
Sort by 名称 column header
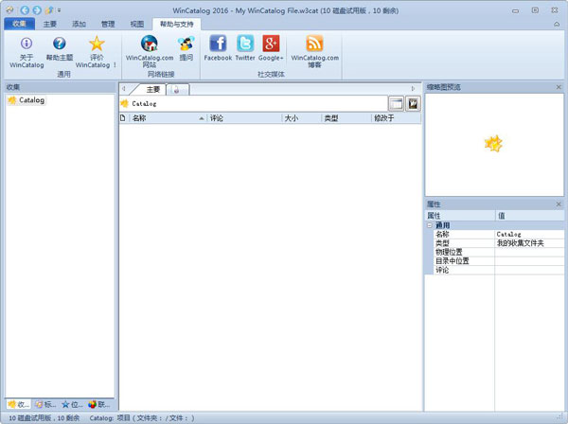click(168, 118)
